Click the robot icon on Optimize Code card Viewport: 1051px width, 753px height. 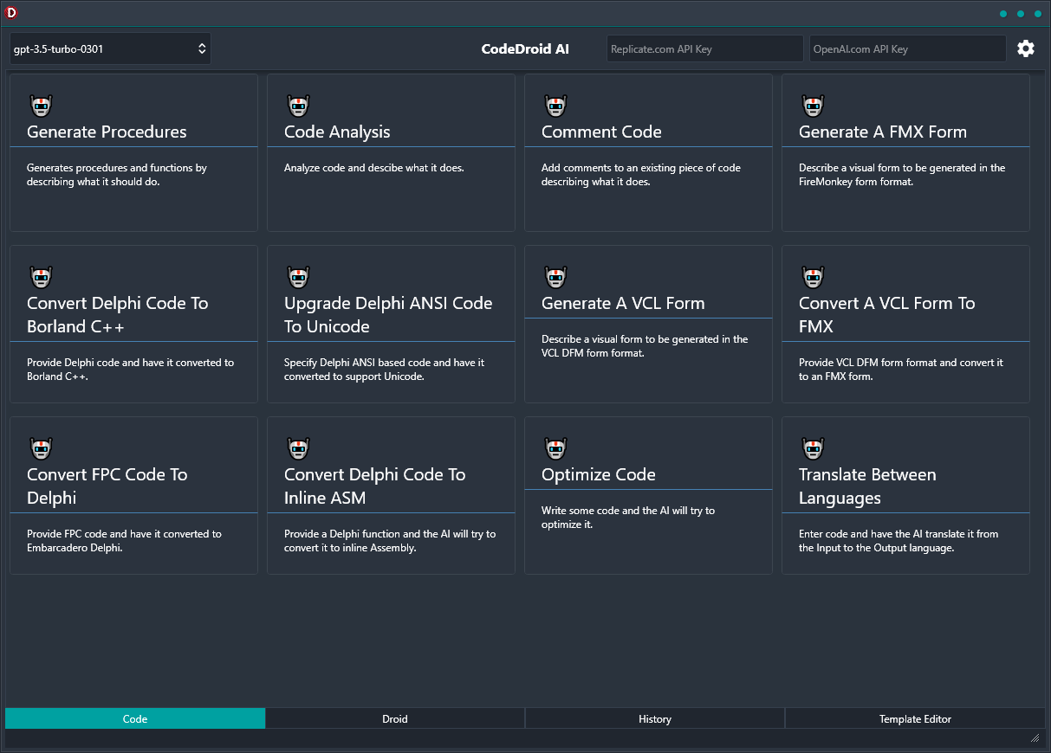555,448
